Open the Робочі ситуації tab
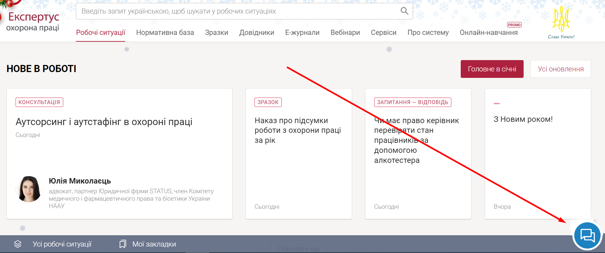605x253 pixels. coord(101,33)
